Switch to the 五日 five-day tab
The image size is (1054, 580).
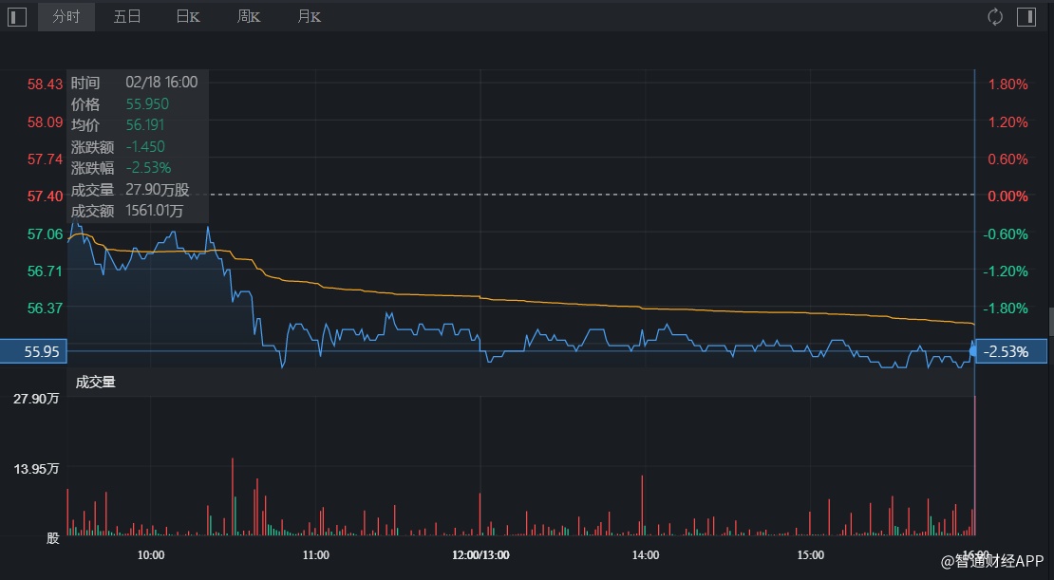(126, 17)
